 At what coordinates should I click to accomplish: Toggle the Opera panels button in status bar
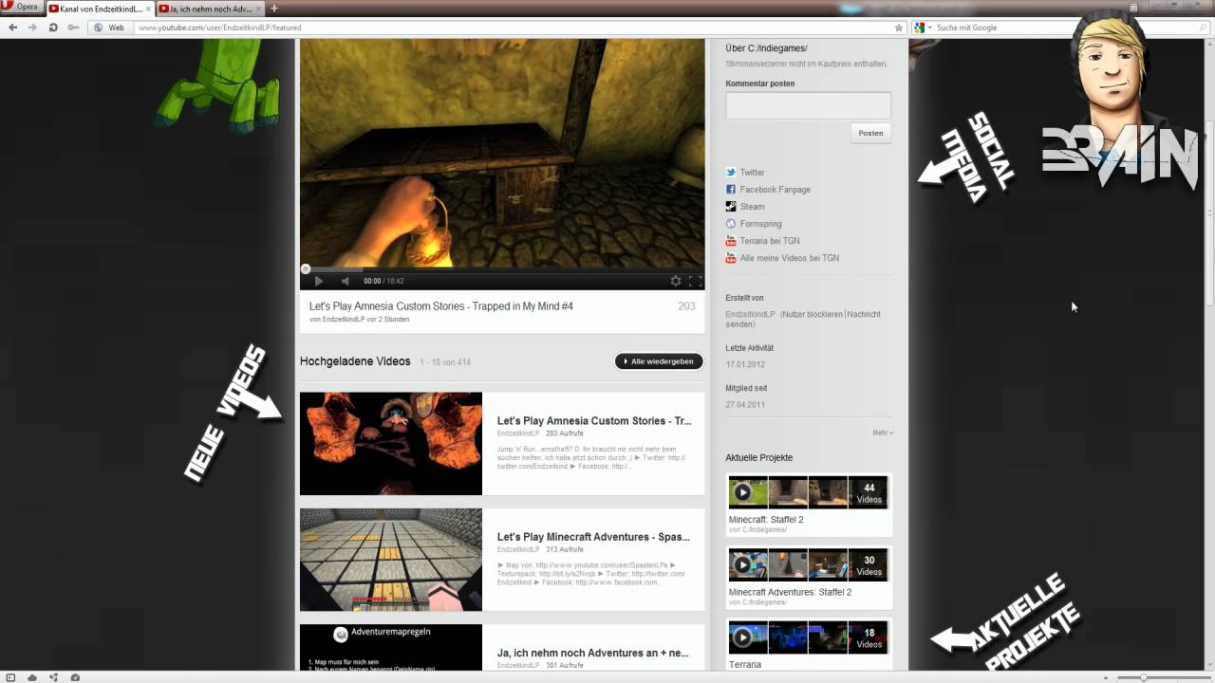[x=11, y=677]
